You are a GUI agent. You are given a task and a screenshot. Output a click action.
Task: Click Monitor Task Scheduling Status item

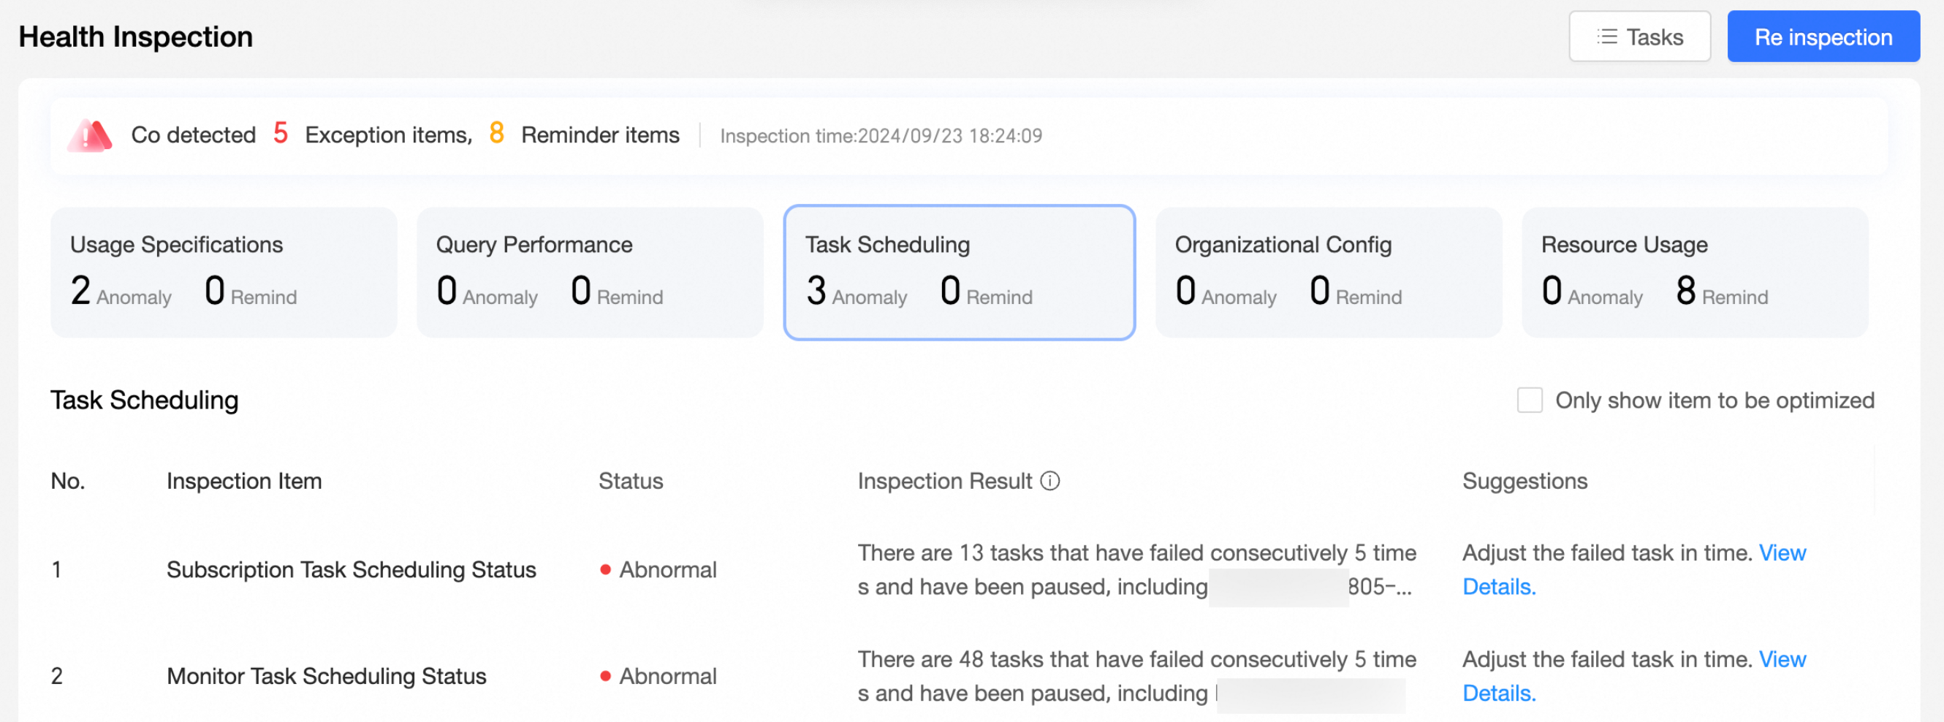click(326, 676)
